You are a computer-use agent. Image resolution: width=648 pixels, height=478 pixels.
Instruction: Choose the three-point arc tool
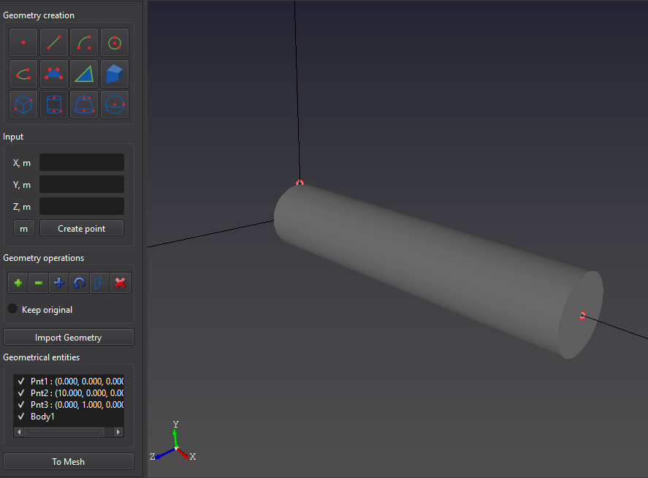pos(84,43)
